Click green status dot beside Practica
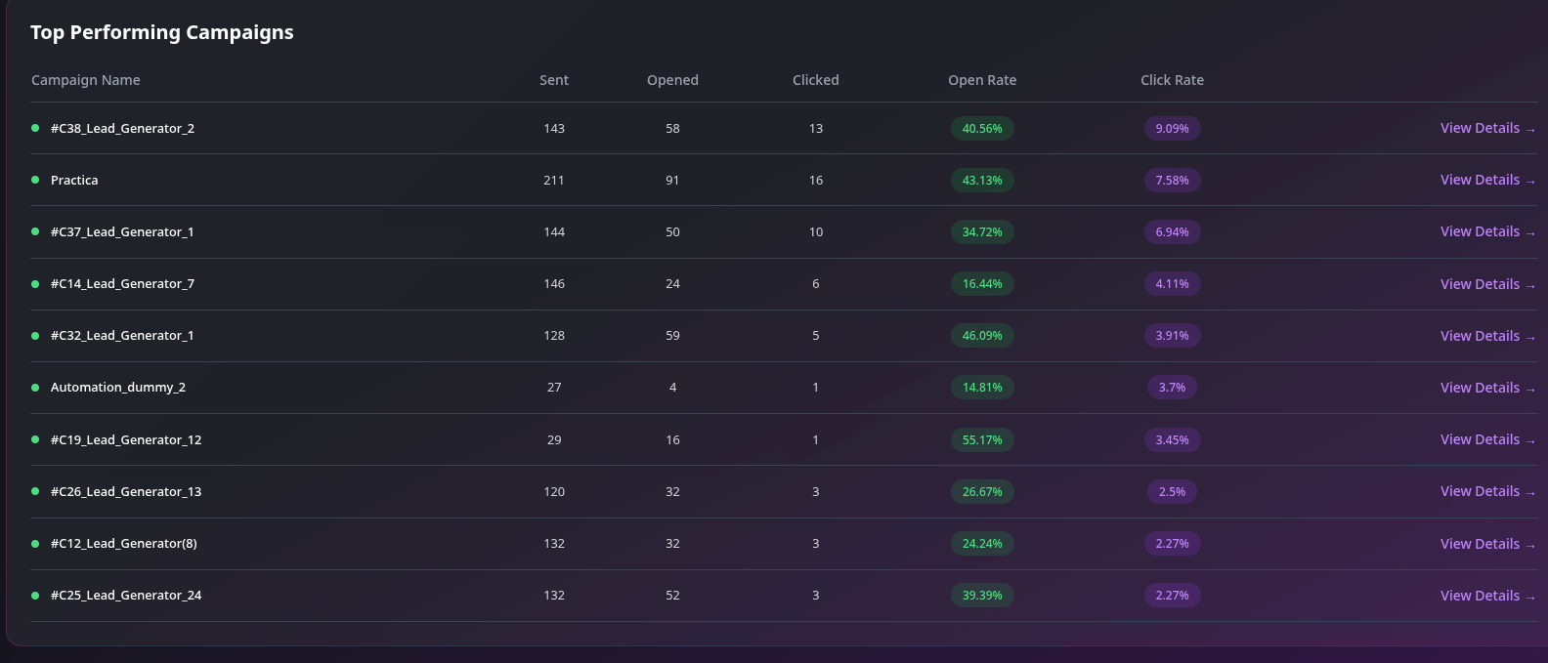1548x663 pixels. 35,180
